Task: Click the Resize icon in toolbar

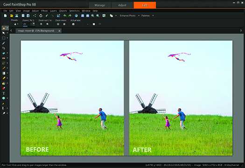Action: pos(58,15)
